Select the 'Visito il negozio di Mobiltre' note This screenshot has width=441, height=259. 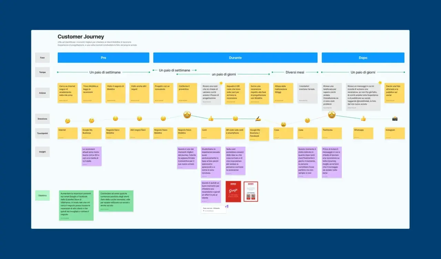click(x=115, y=93)
